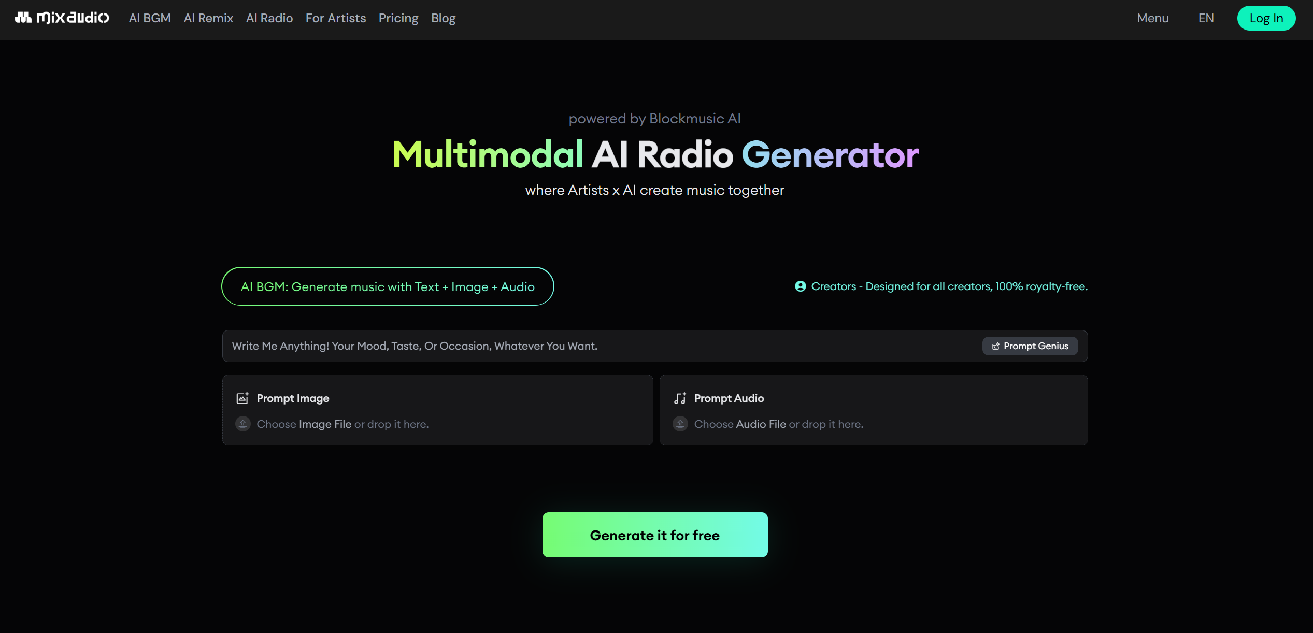Select the Prompt Genius sparkle icon
Viewport: 1313px width, 633px height.
995,346
